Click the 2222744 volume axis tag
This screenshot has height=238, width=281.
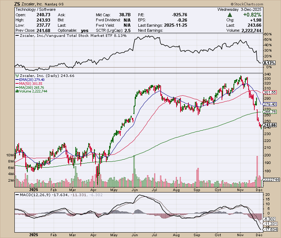[271, 179]
